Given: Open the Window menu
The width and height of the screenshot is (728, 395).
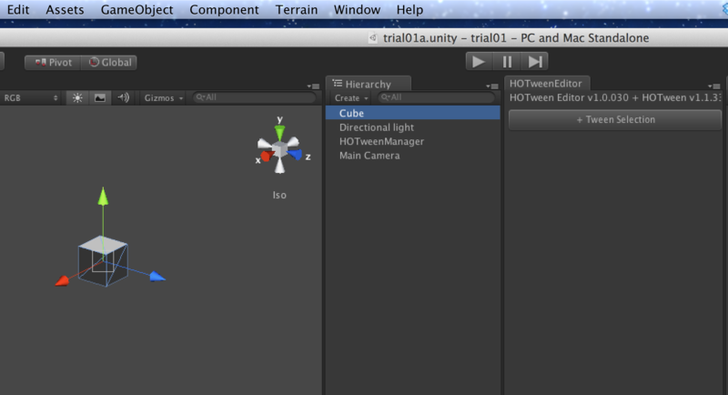Looking at the screenshot, I should point(357,10).
